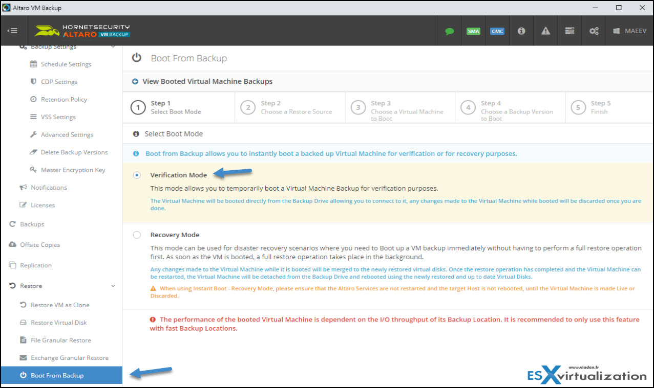The width and height of the screenshot is (654, 388).
Task: Open Master Encryption Key in sidebar
Action: pos(73,170)
